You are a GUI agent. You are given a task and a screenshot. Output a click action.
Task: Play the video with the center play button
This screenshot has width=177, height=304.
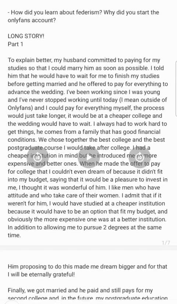tap(89, 158)
